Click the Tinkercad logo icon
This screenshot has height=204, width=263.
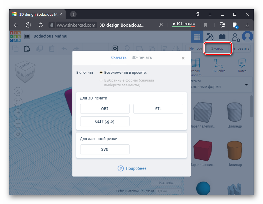coord(15,36)
